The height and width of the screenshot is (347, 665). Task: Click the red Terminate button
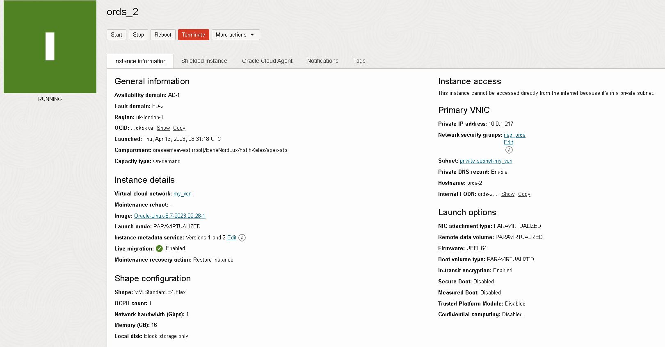(194, 35)
